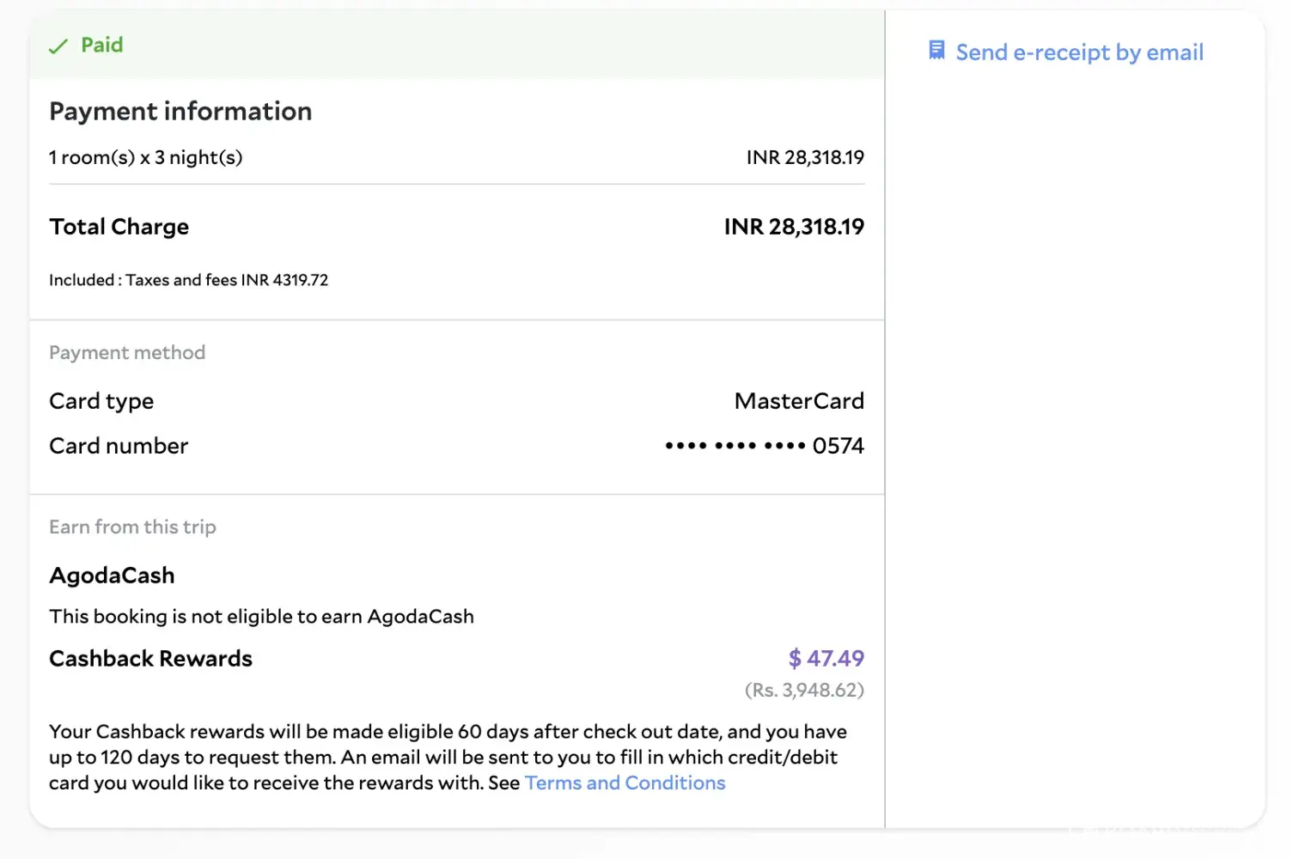The image size is (1293, 859).
Task: Click the receipt icon beside e-receipt link
Action: (936, 51)
